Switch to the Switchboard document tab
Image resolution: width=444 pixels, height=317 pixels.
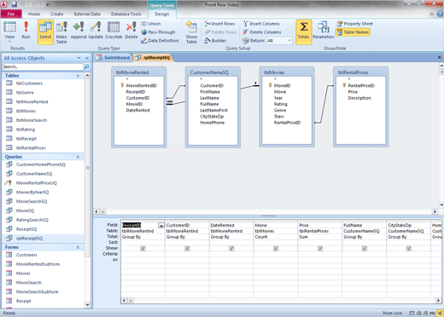click(x=113, y=58)
